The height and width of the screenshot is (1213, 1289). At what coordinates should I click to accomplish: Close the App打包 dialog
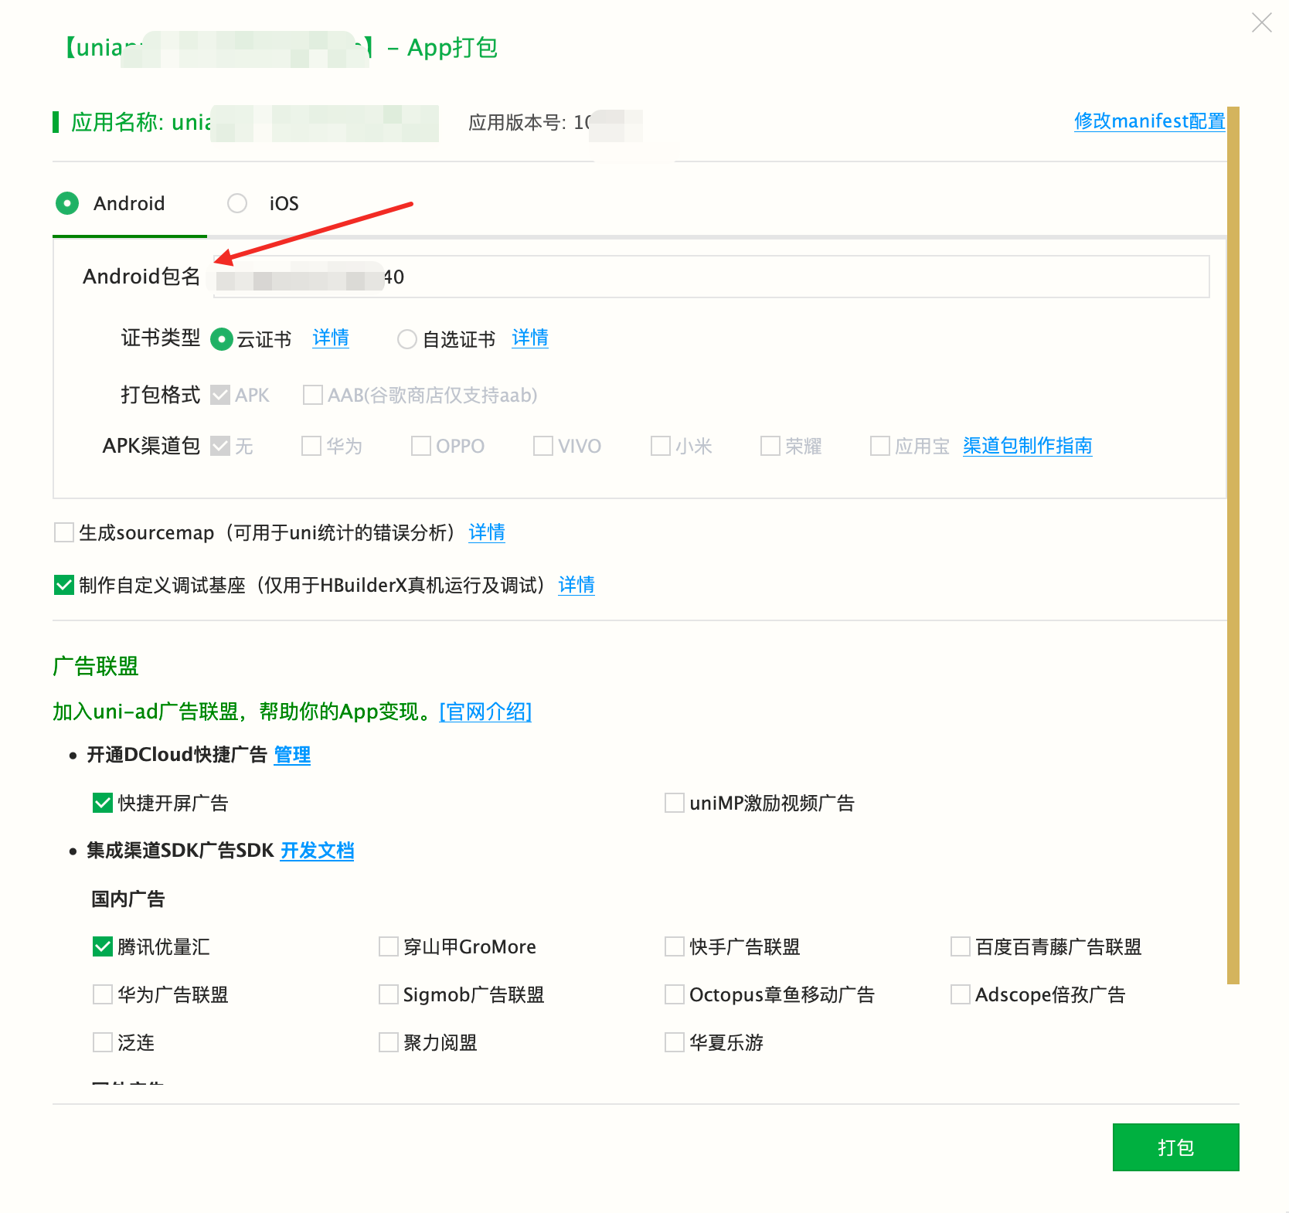click(x=1261, y=23)
